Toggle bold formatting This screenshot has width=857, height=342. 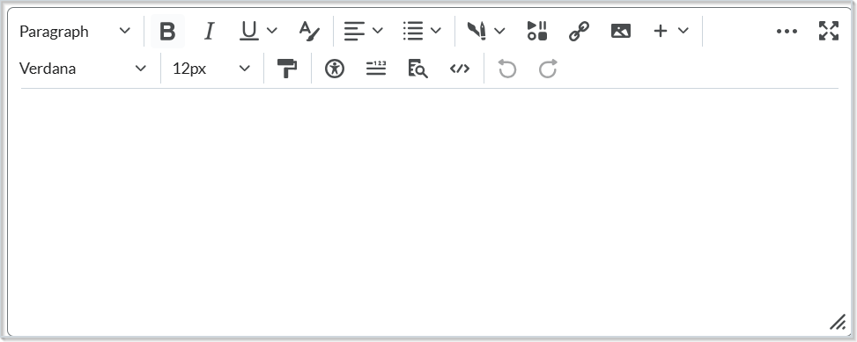168,31
